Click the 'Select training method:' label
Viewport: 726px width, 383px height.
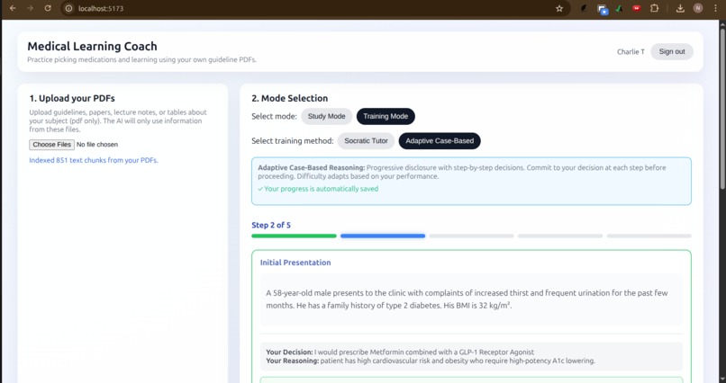pos(293,141)
